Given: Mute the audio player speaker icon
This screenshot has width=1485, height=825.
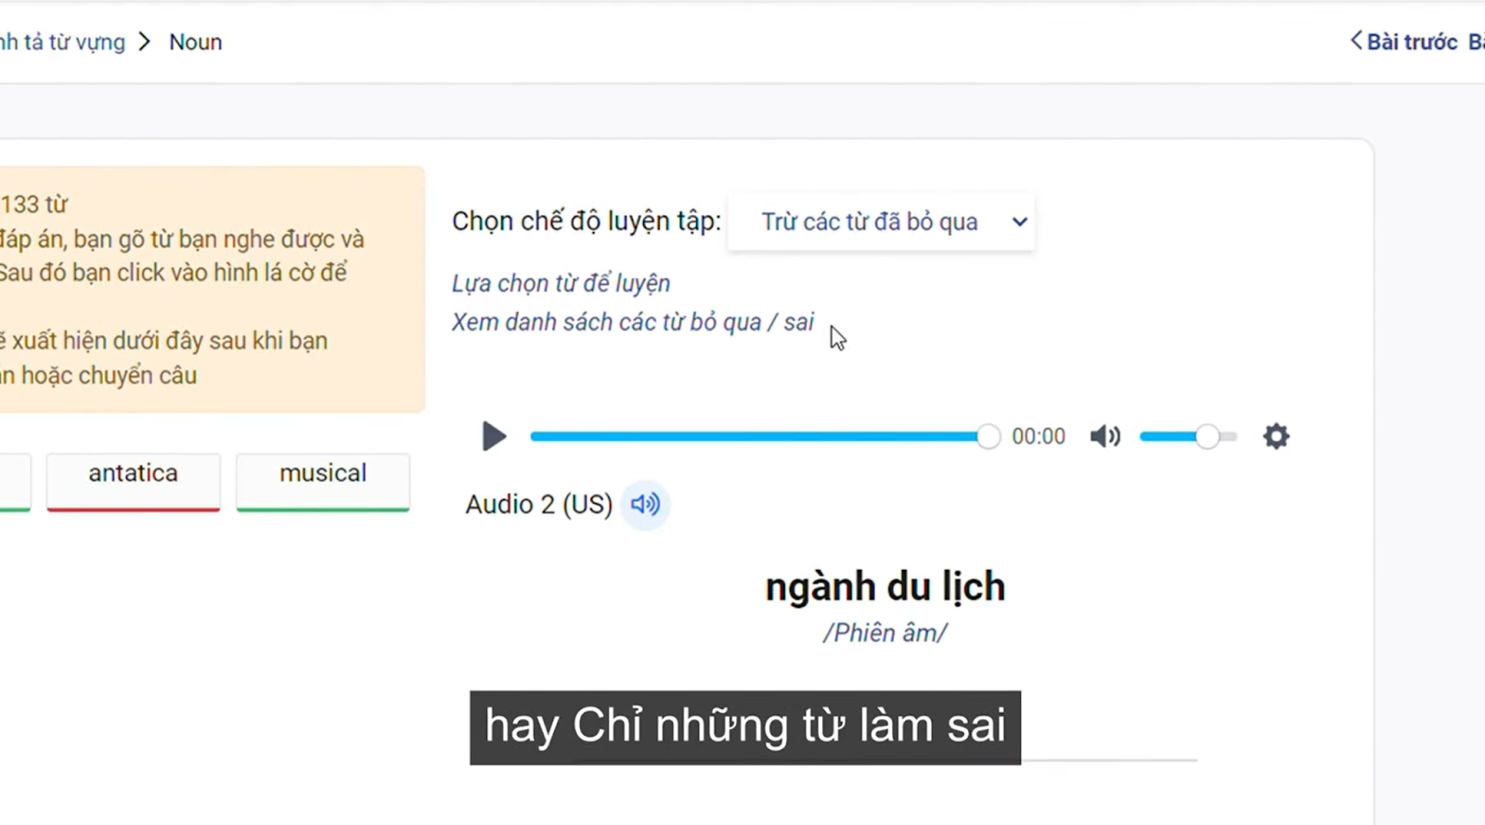Looking at the screenshot, I should point(1104,436).
